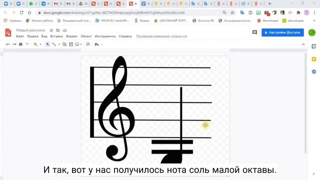
Task: Open the browser Extensions puzzle icon
Action: pyautogui.click(x=298, y=12)
